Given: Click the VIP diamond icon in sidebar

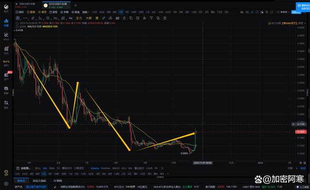Looking at the screenshot, I should 6,173.
